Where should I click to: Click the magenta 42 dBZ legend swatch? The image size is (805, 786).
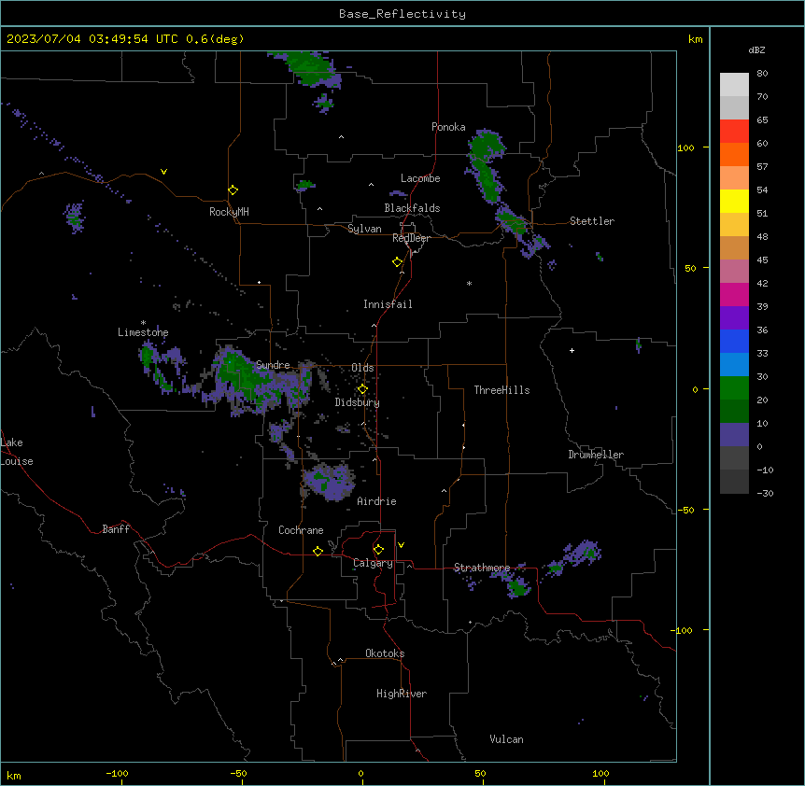coord(734,294)
